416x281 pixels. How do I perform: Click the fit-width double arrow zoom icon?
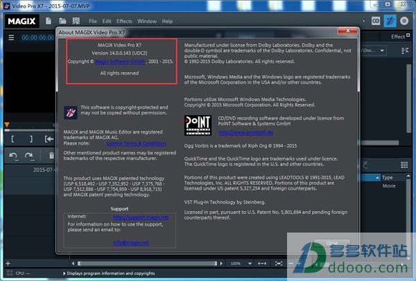pos(262,263)
